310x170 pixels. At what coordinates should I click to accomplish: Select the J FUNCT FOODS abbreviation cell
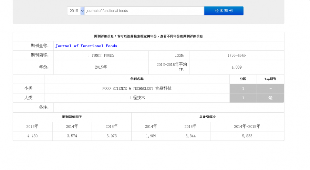pyautogui.click(x=101, y=56)
